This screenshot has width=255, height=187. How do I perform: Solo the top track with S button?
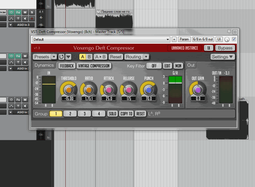[32, 12]
